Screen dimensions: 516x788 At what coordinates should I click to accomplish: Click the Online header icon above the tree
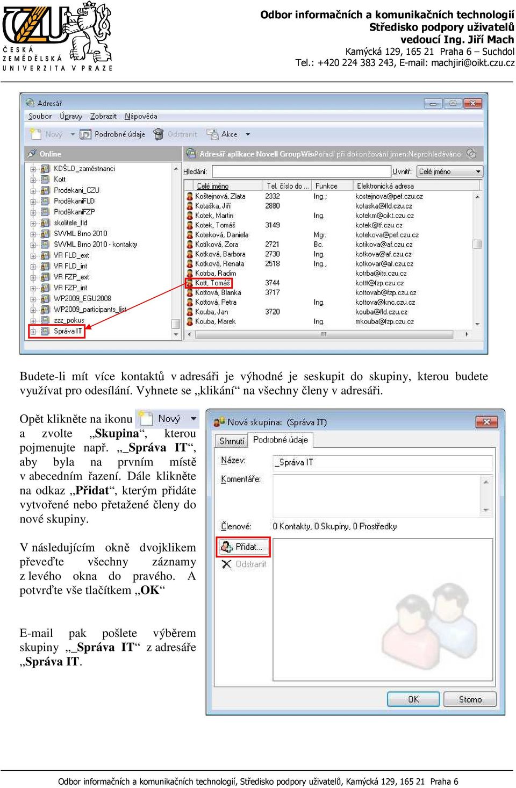click(32, 154)
